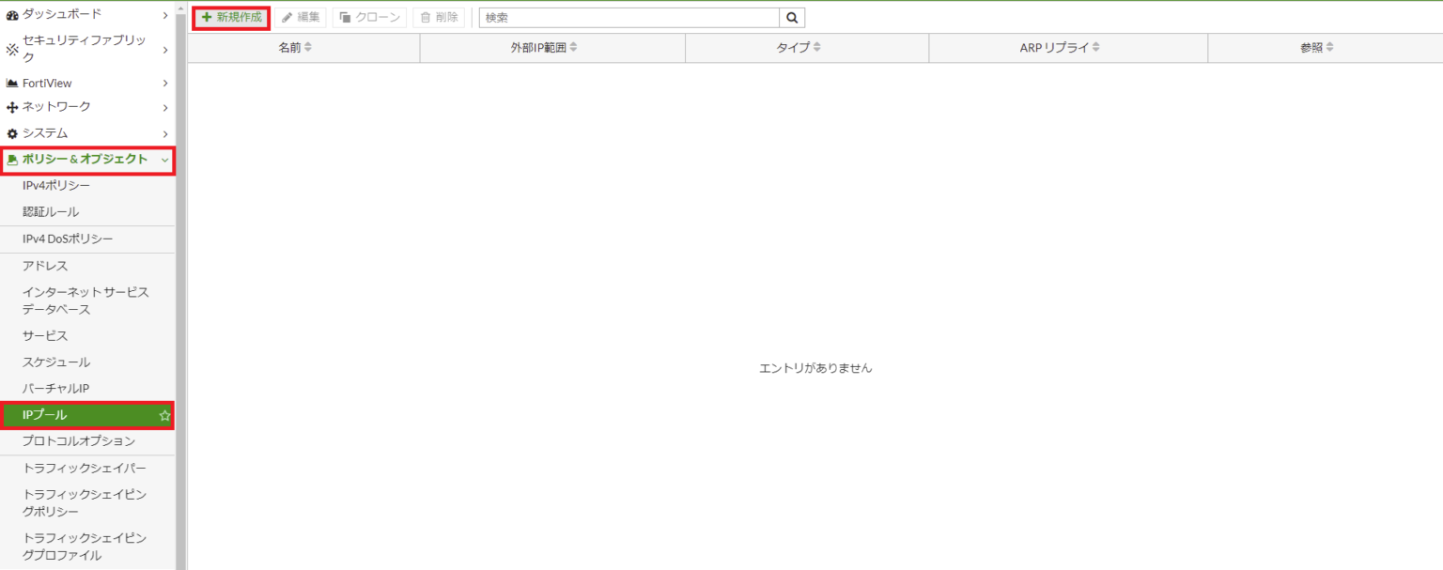Click the sidebar vertical scrollbar

[x=181, y=282]
